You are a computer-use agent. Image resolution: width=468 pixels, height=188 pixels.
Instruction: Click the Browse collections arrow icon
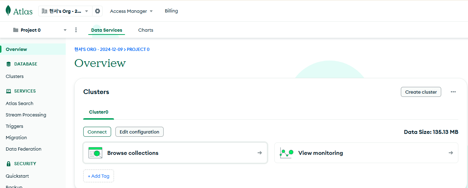tap(260, 153)
